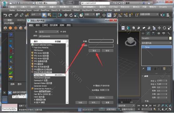Open Select by Name tool
Viewport: 174px width, 113px height.
(49, 15)
